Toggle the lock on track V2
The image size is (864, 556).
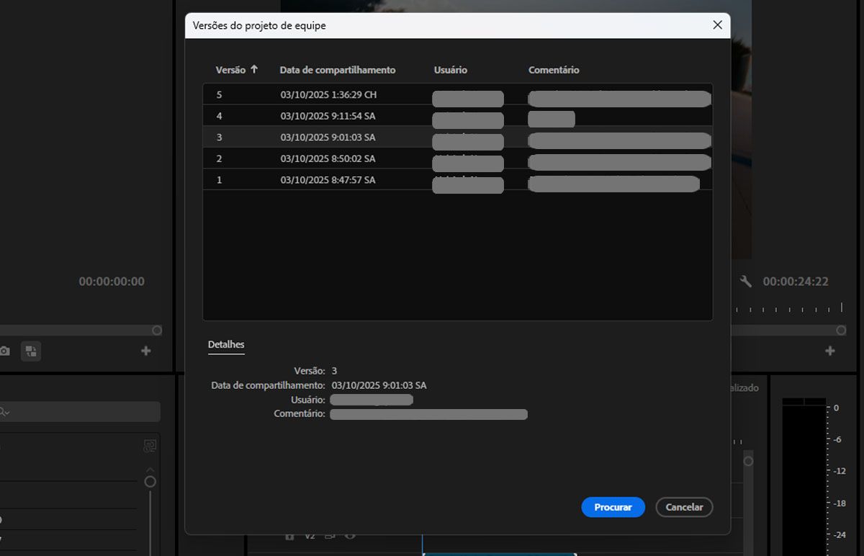289,536
